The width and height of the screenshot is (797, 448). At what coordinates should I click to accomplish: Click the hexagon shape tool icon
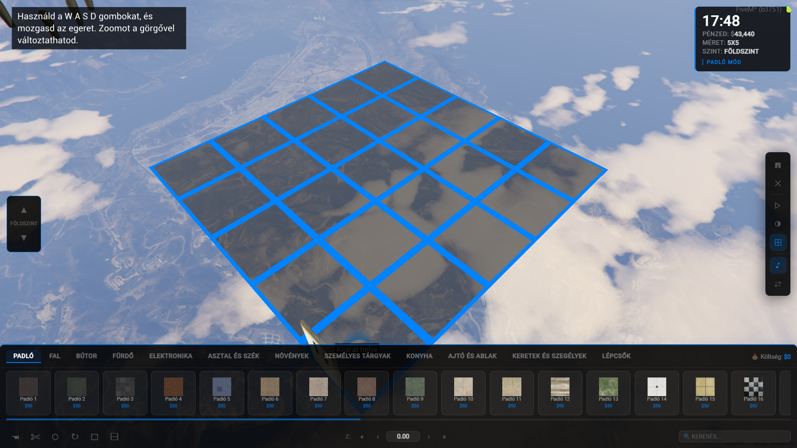pos(55,437)
